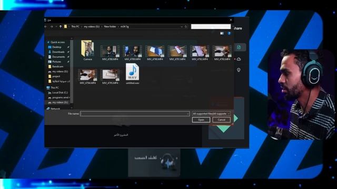The image size is (337, 189).
Task: Click the Open button
Action: click(x=201, y=120)
